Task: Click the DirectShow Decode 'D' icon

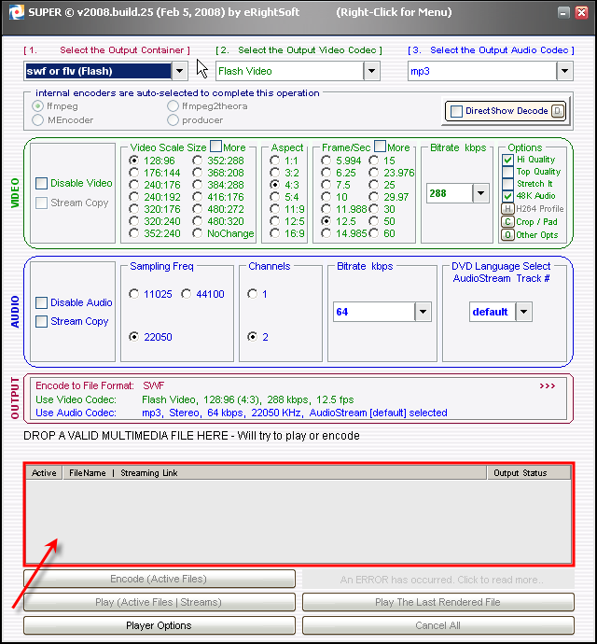Action: pyautogui.click(x=558, y=111)
